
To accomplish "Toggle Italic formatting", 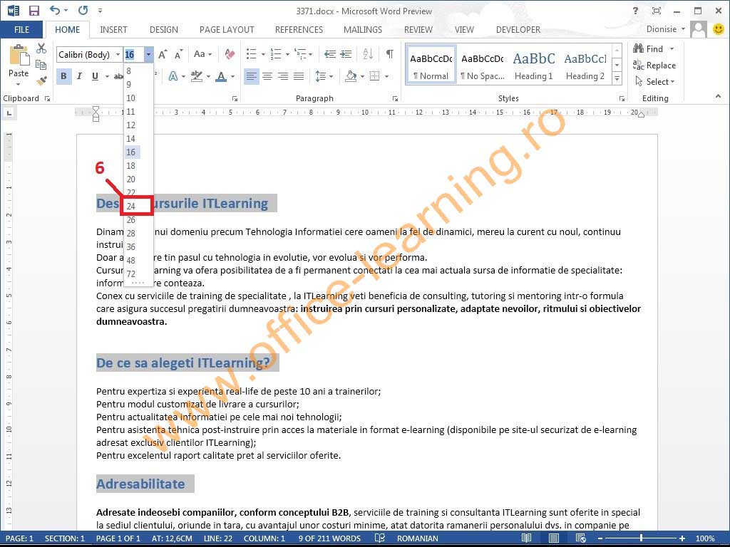I will (x=79, y=76).
